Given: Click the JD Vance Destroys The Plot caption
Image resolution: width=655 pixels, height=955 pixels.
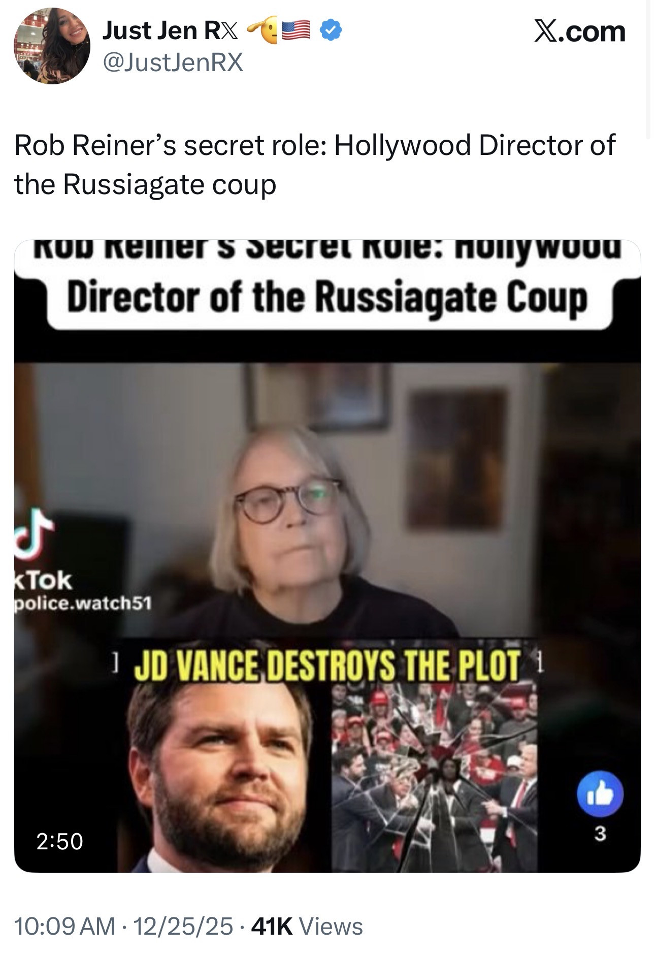Looking at the screenshot, I should [x=327, y=664].
